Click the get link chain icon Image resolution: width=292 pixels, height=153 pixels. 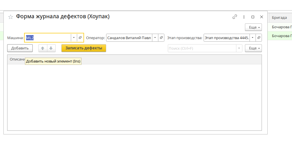[235, 17]
